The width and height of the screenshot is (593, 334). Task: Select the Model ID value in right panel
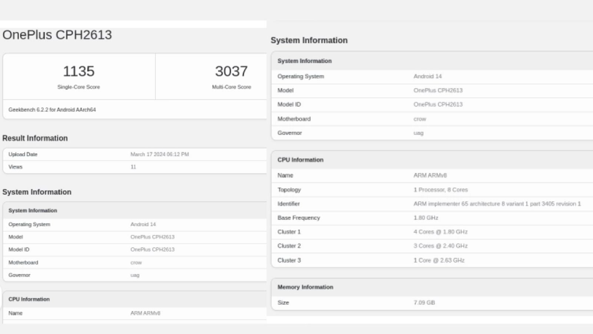coord(438,105)
